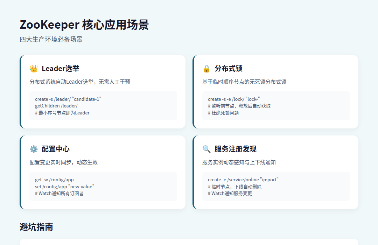Click the magnifier icon beside 服务注册发现

(206, 149)
